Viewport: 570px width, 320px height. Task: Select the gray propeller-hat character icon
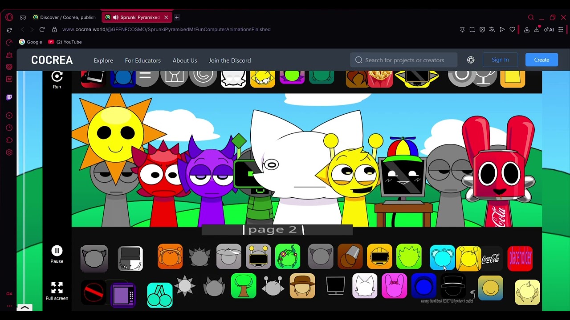pos(228,256)
